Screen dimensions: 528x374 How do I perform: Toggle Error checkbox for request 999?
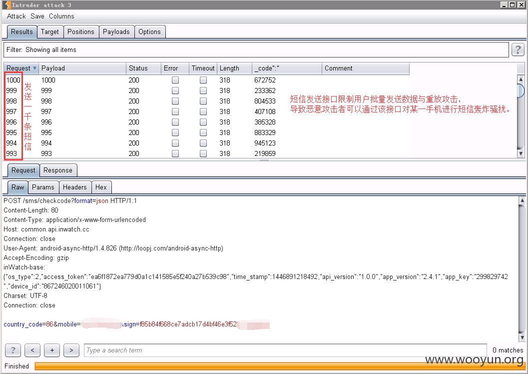[175, 90]
